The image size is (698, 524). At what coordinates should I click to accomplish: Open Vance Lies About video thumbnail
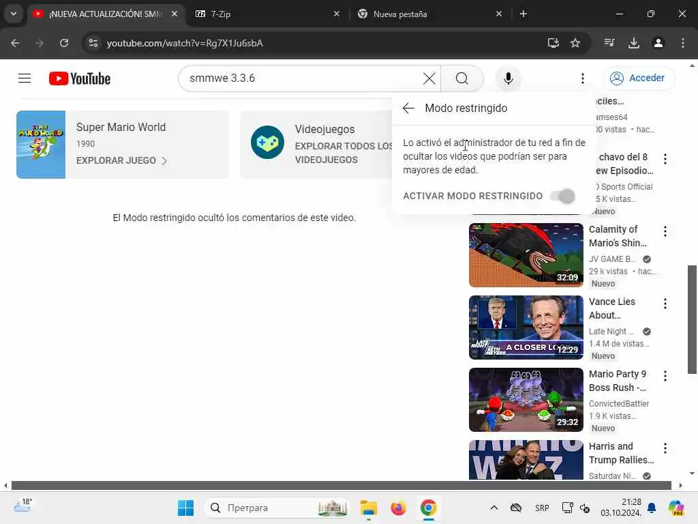[x=526, y=327]
